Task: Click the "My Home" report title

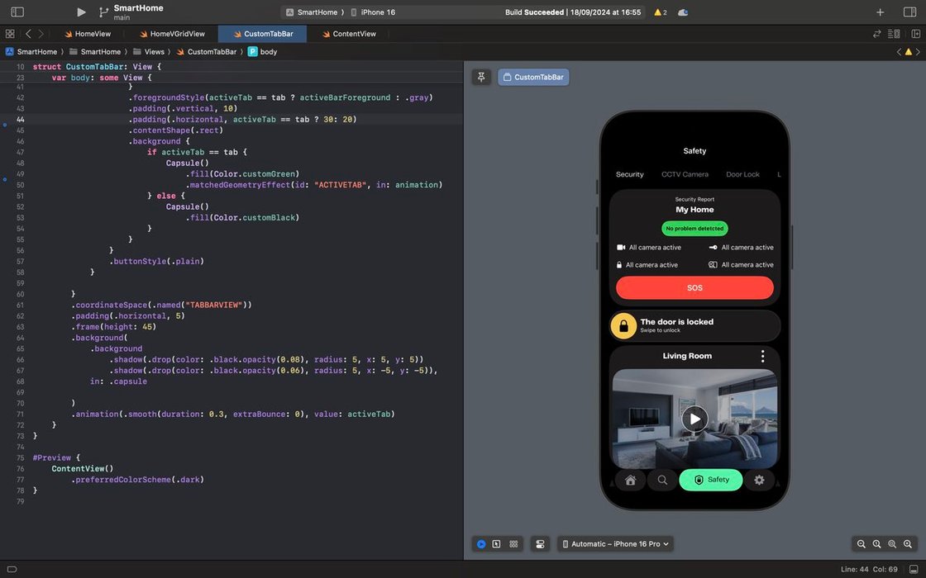Action: [x=694, y=210]
